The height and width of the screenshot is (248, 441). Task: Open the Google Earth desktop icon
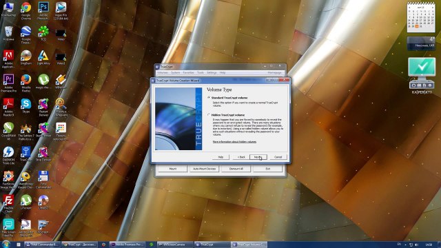(x=26, y=34)
